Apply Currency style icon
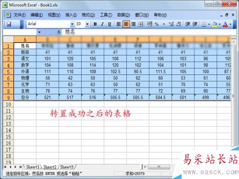The image size is (239, 179). (149, 24)
